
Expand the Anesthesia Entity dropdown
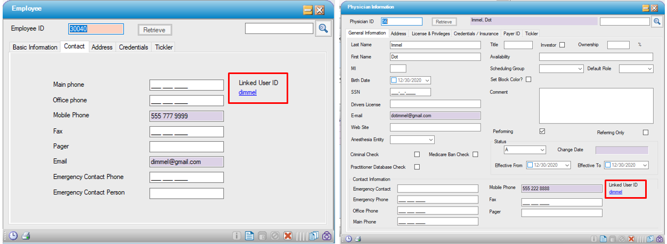pos(431,140)
